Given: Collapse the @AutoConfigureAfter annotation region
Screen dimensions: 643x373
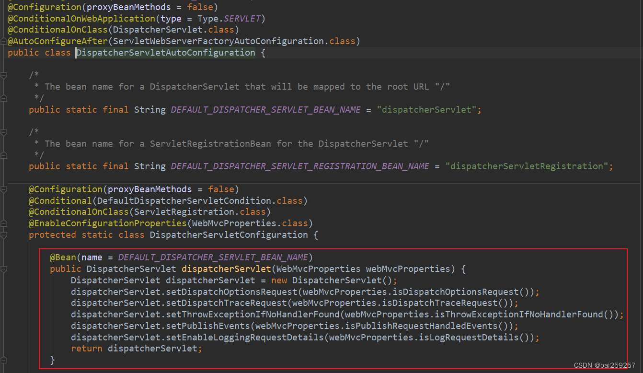Looking at the screenshot, I should 4,41.
